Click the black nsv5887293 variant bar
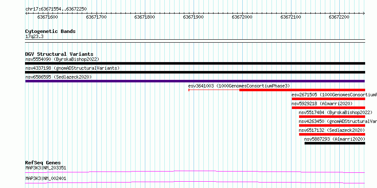Image resolution: width=377 pixels, height=188 pixels. tap(335, 143)
